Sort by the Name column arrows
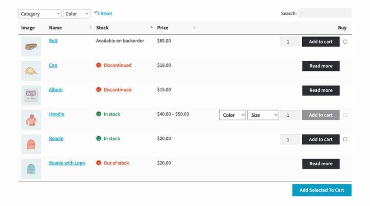This screenshot has width=370, height=206. (x=91, y=28)
